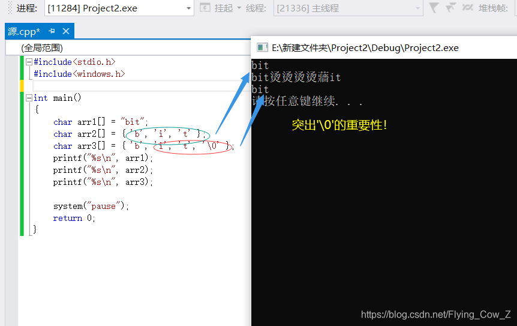Expand the arrow next to 挂起
Image resolution: width=517 pixels, height=326 pixels.
pyautogui.click(x=239, y=8)
